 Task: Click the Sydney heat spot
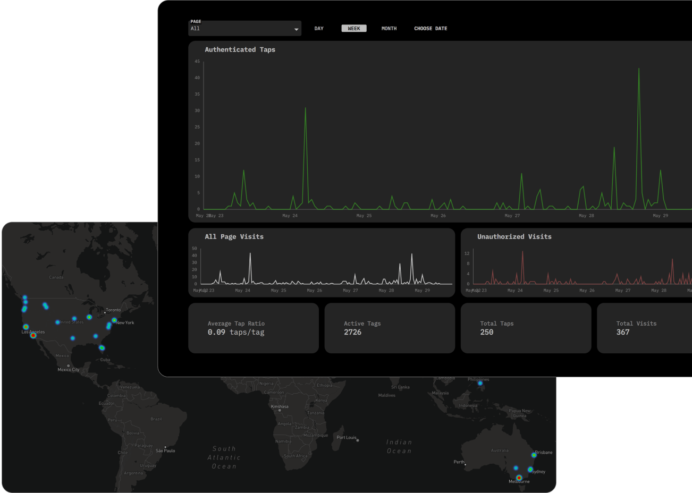point(530,469)
